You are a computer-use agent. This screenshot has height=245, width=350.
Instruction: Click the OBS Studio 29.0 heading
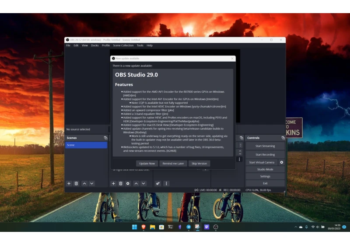[136, 75]
